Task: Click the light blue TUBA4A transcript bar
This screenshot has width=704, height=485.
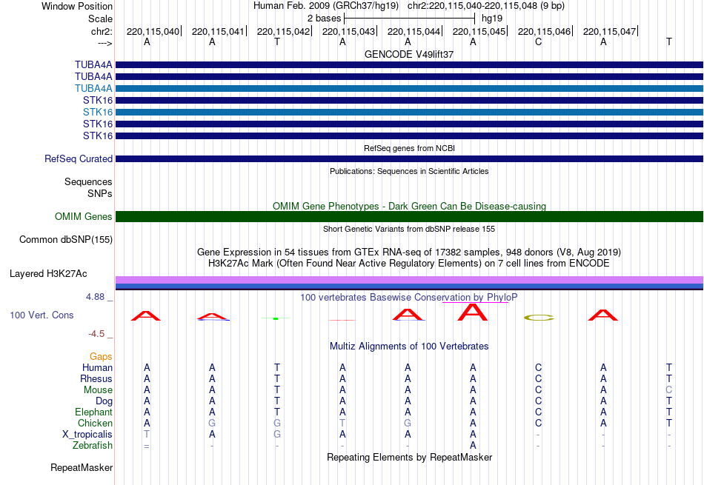Action: (409, 88)
